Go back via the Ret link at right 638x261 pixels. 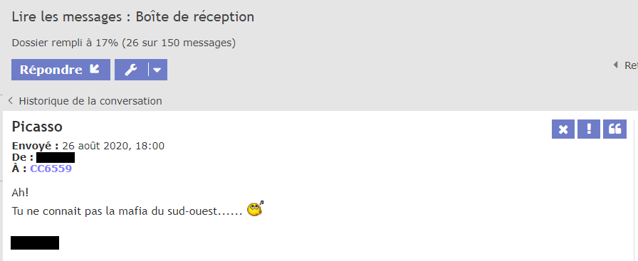point(631,65)
